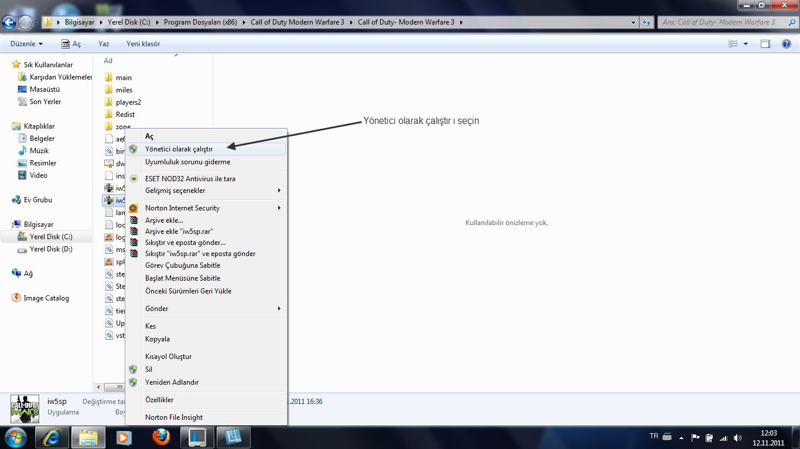Screen dimensions: 800x449
Task: Click the Forward navigation arrow button
Action: tap(25, 22)
